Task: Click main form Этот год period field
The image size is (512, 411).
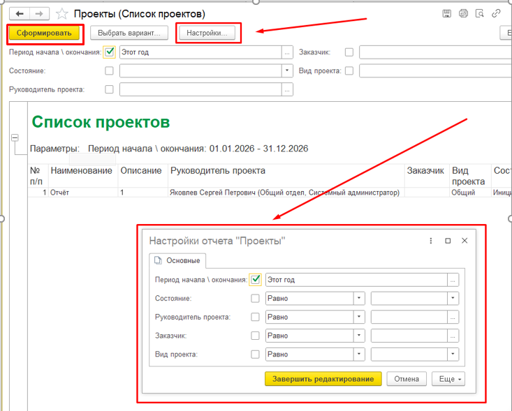Action: point(200,52)
